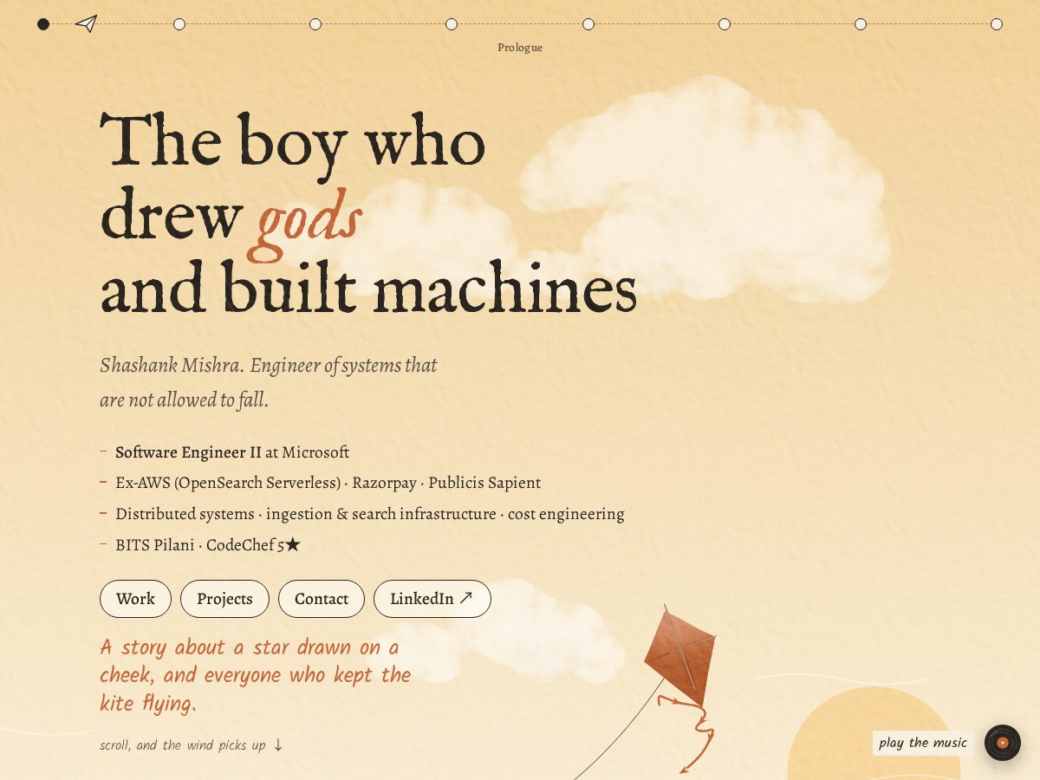Image resolution: width=1040 pixels, height=780 pixels.
Task: Open the Contact section button
Action: click(322, 599)
